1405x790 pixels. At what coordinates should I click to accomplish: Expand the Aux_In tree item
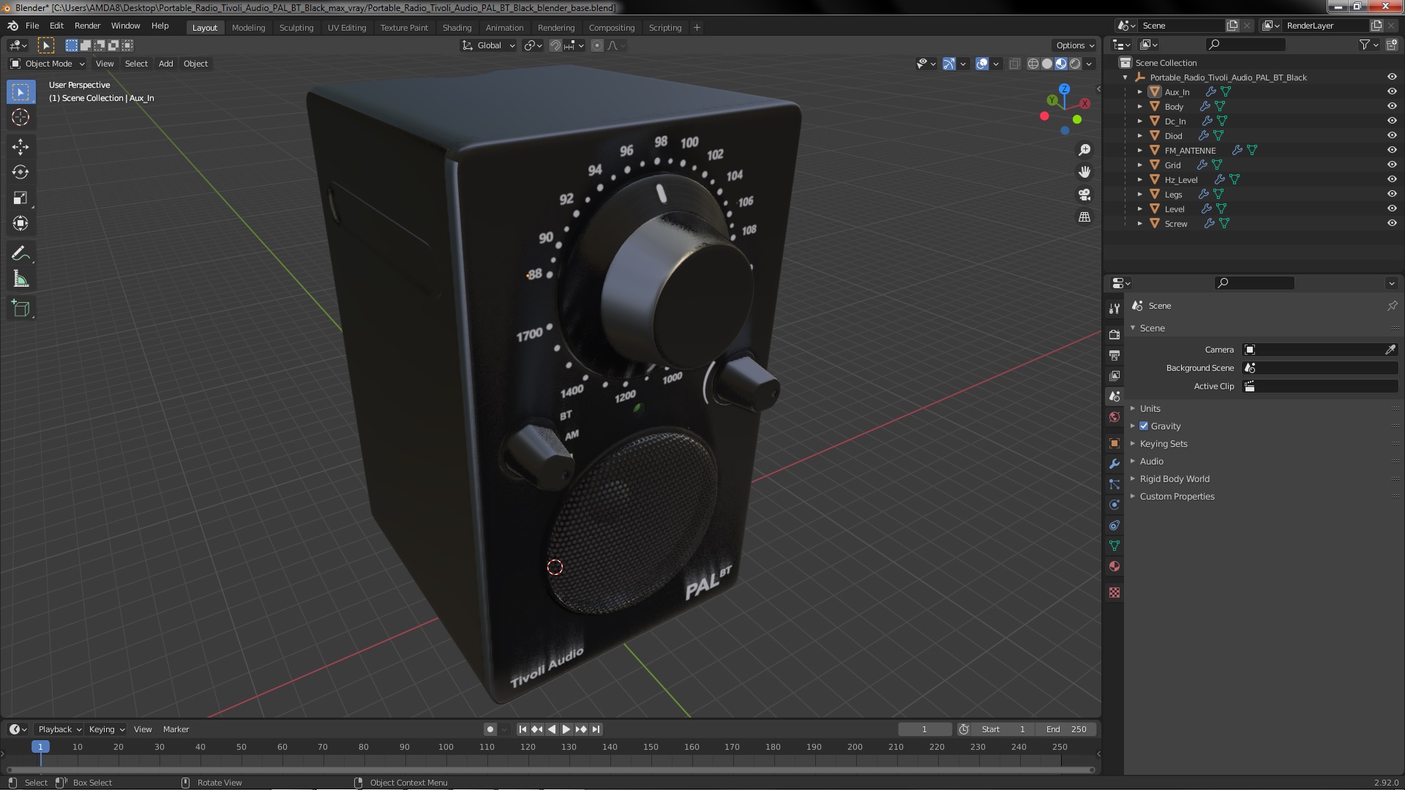click(1139, 92)
